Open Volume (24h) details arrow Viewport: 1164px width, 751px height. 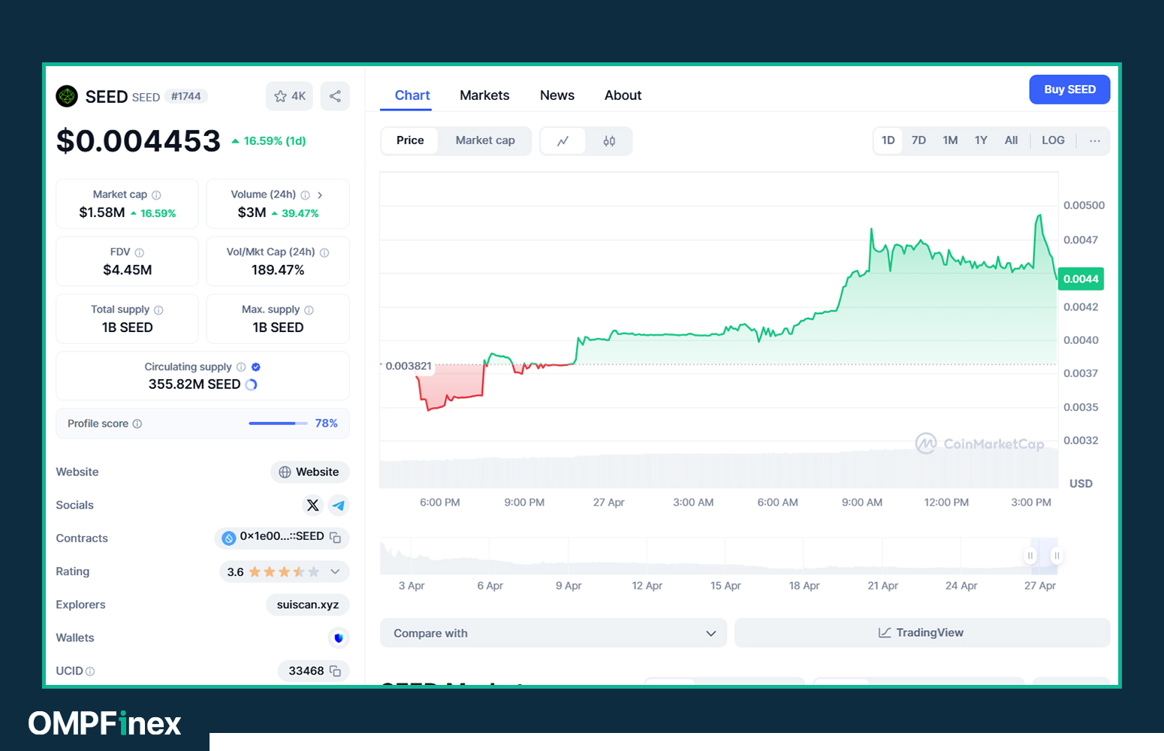[320, 195]
